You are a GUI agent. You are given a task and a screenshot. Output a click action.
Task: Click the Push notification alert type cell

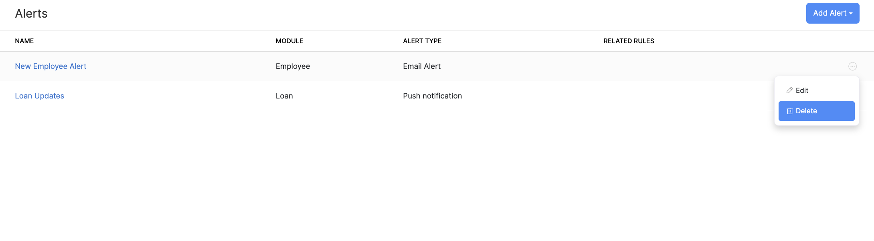point(433,96)
